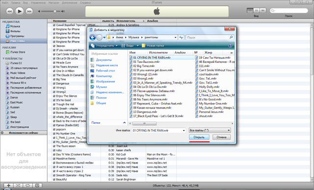Click the Отмена button
314x190 pixels.
tap(221, 137)
